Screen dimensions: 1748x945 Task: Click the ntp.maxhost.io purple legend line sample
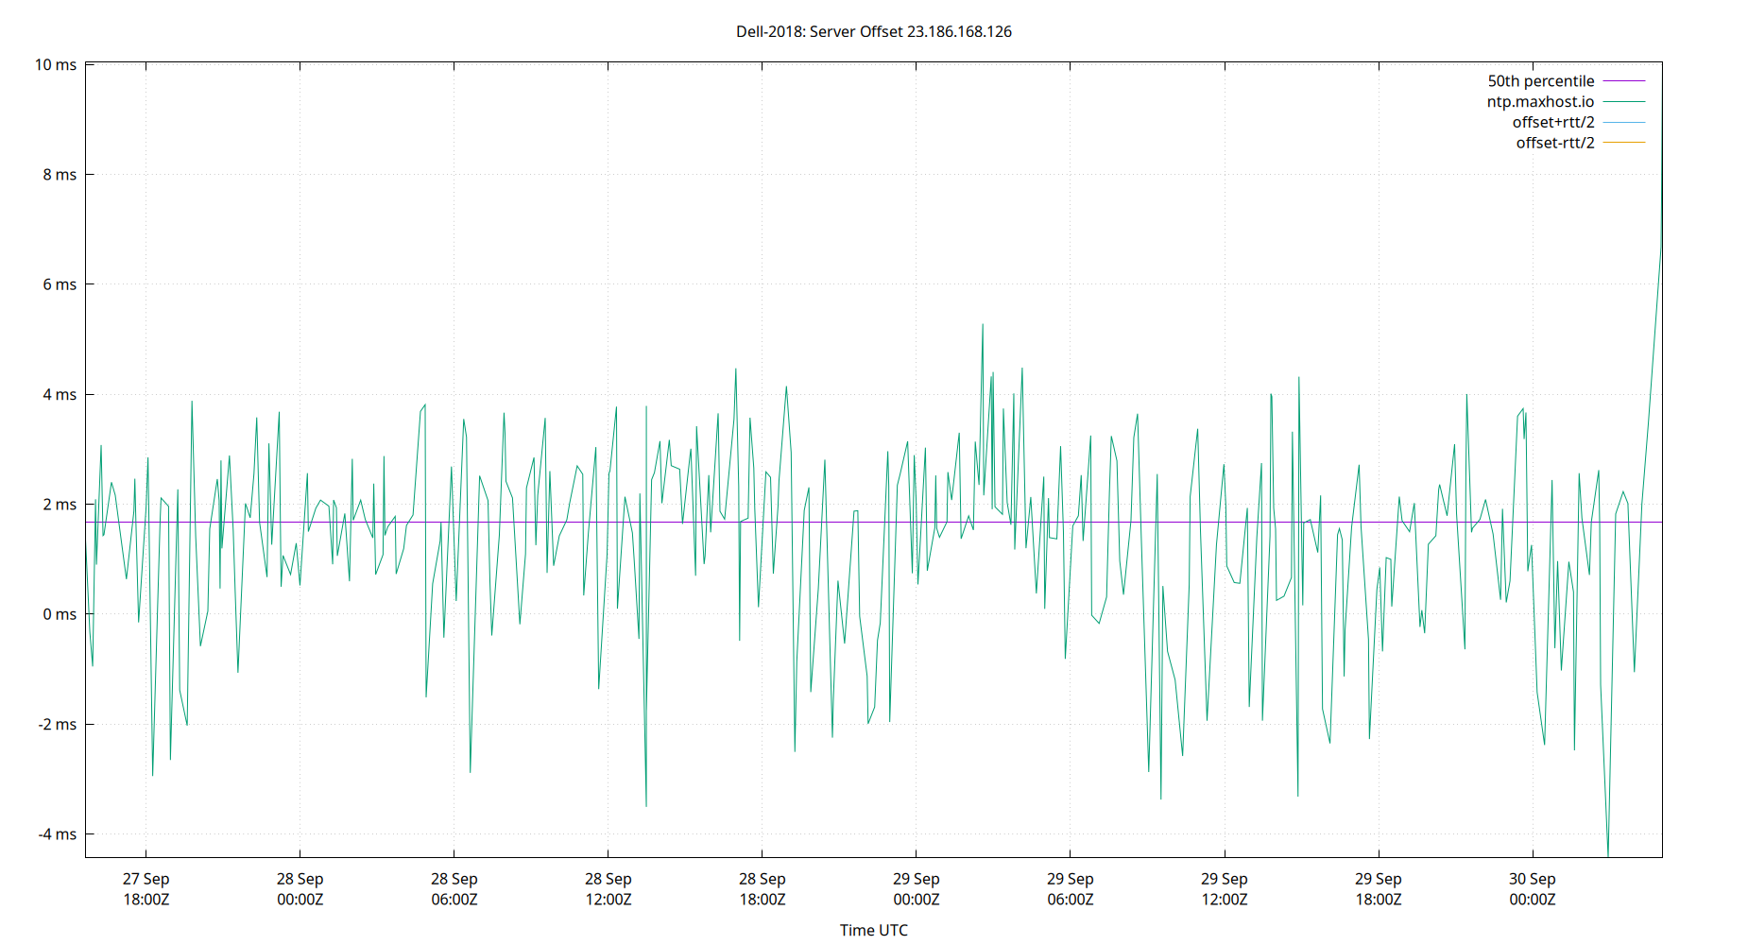(x=1624, y=102)
